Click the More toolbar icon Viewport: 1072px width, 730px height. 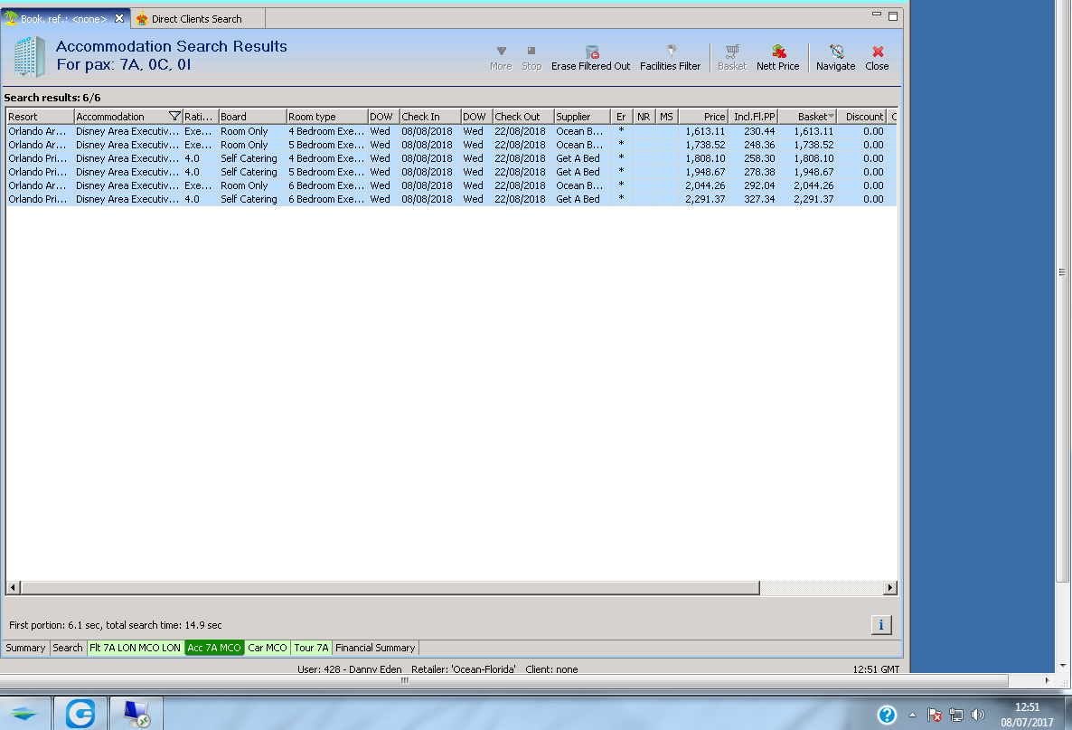pos(501,58)
